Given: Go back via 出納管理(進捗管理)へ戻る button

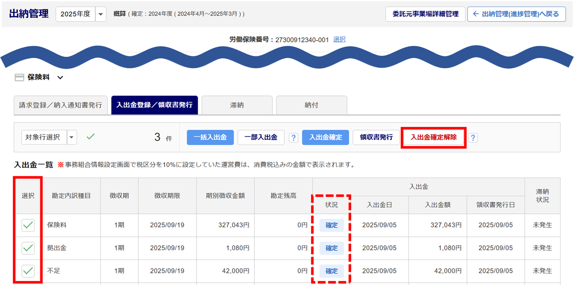Looking at the screenshot, I should click(x=517, y=14).
